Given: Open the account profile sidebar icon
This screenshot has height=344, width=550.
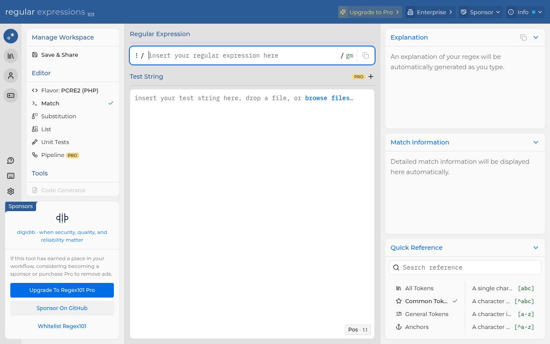Looking at the screenshot, I should click(11, 76).
